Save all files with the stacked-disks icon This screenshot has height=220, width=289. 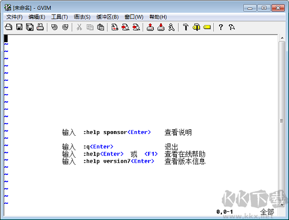29,27
